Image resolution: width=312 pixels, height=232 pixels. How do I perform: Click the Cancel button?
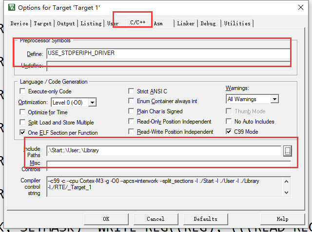(x=156, y=219)
